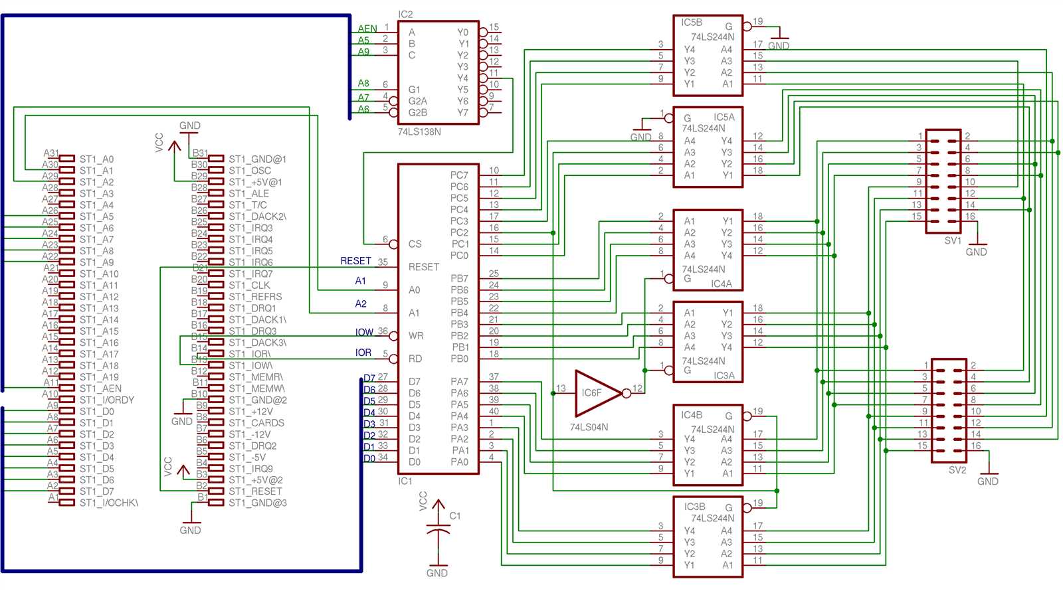The width and height of the screenshot is (1063, 591).
Task: Click the 74LS04N part label
Action: 589,427
